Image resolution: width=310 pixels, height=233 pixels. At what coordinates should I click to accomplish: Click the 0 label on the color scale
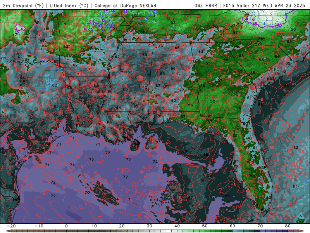coord(66,226)
